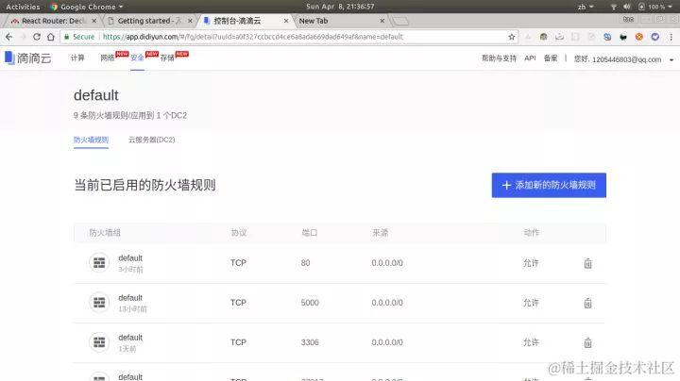Click the 0.0.0.0/0 source in port 80 row

[387, 263]
